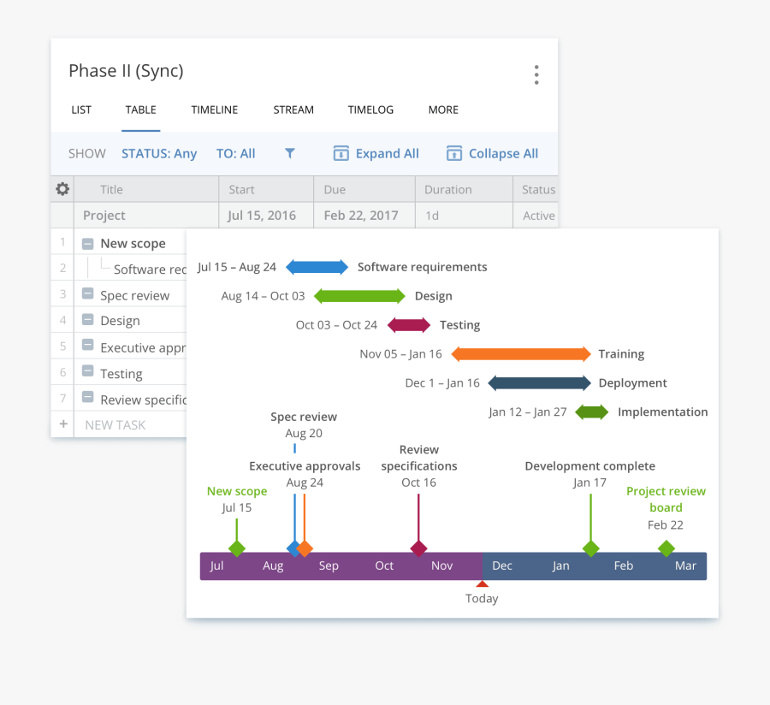Click the Review specifications crimson diamond

(x=418, y=548)
